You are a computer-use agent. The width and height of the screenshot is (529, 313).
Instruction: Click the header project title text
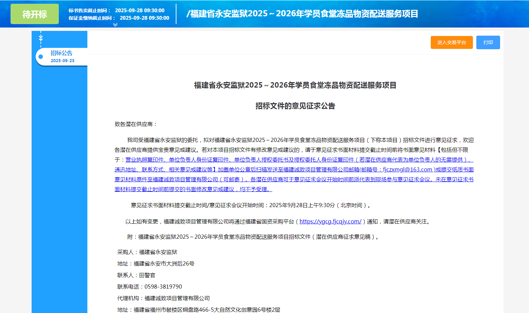point(302,14)
